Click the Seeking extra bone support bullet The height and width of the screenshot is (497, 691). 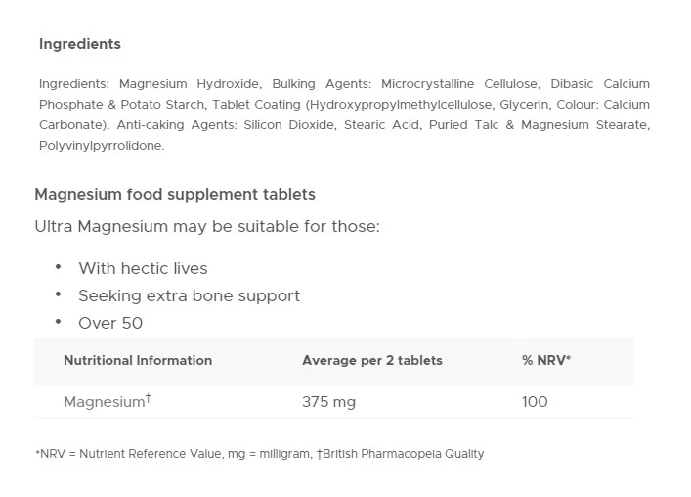[189, 295]
